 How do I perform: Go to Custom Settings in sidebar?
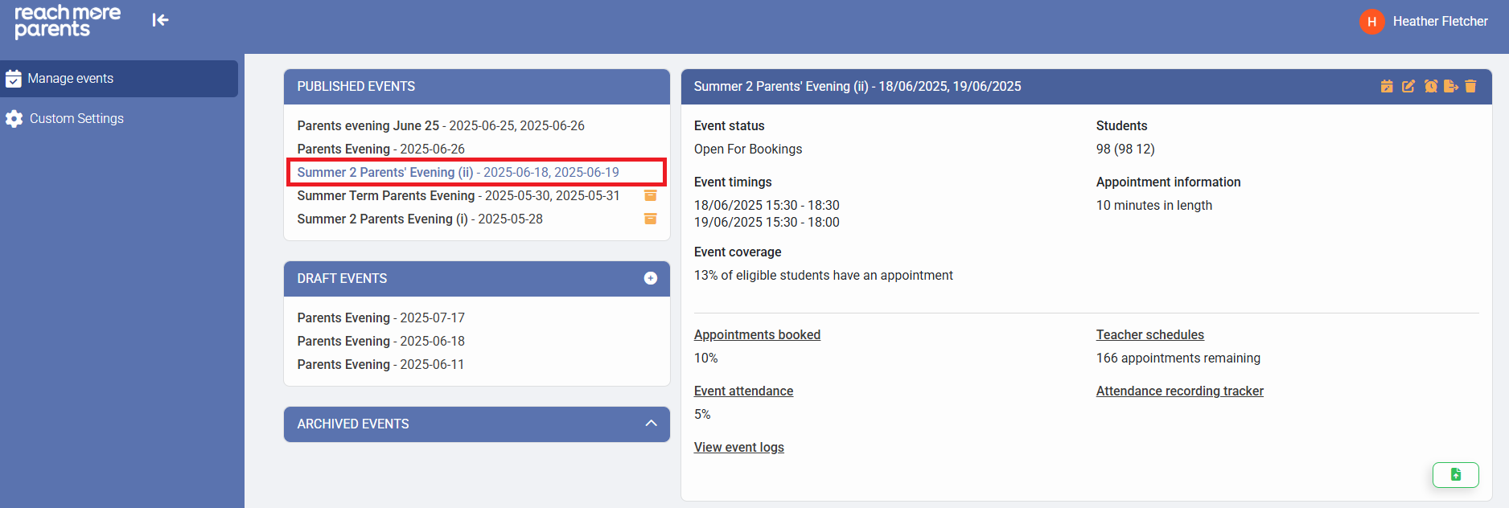pos(76,119)
